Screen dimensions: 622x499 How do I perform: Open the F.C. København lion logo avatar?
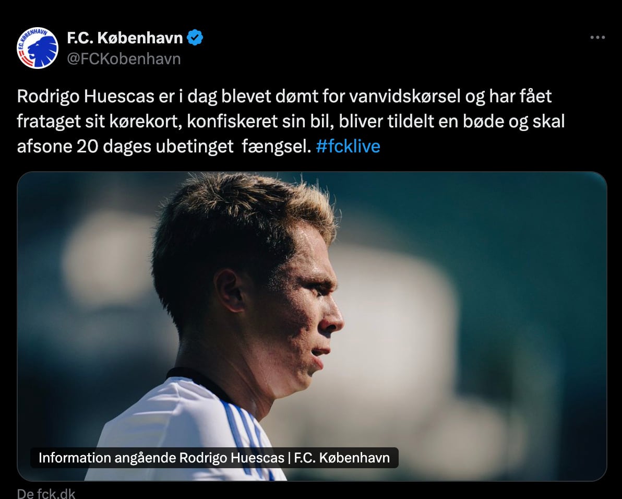(x=37, y=48)
